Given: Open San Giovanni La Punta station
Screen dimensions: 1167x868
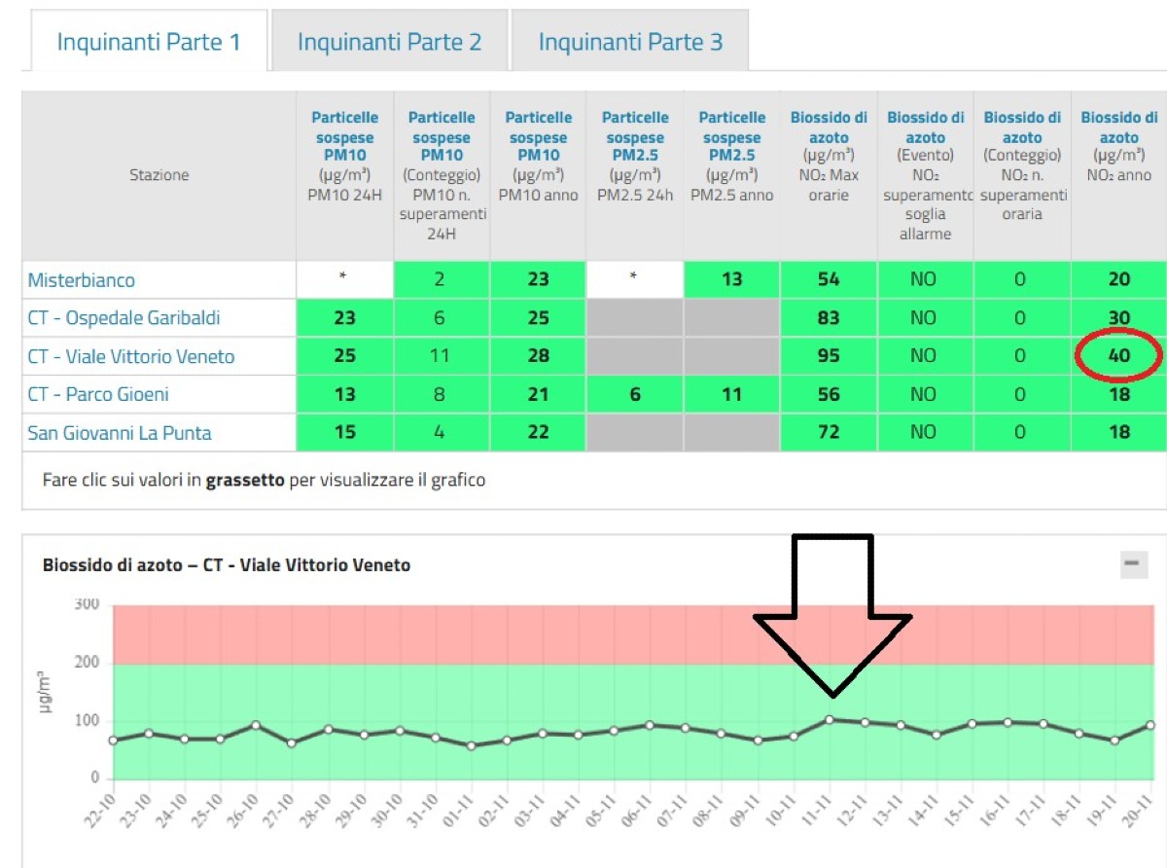Looking at the screenshot, I should pos(120,432).
